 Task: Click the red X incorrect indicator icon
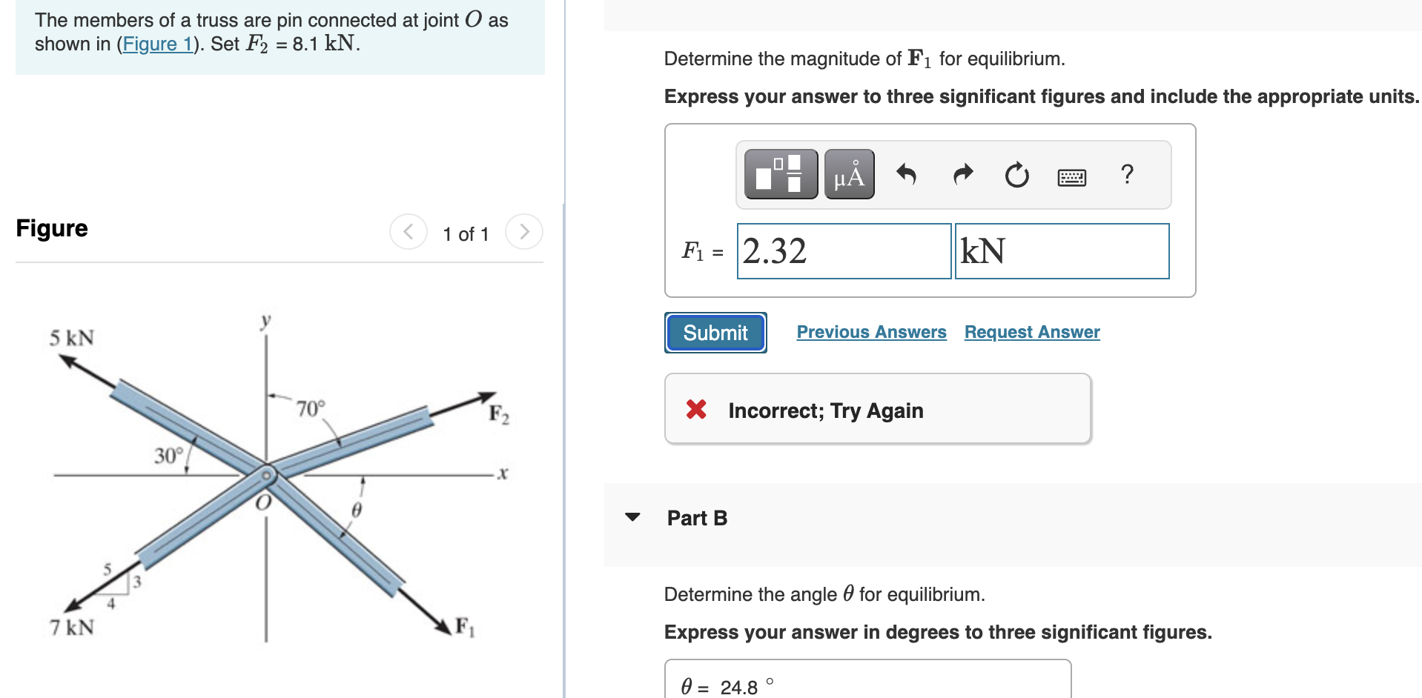[x=695, y=410]
